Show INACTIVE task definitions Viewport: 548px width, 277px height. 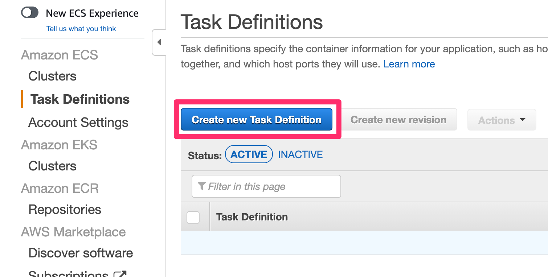[x=300, y=154]
